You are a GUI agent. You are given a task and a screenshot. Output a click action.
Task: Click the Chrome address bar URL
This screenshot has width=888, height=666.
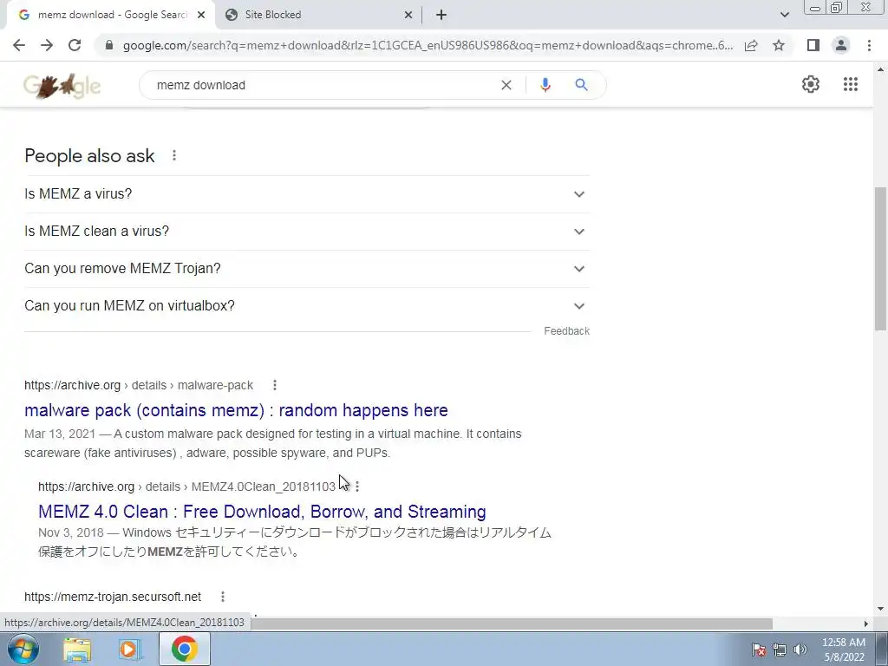click(428, 45)
